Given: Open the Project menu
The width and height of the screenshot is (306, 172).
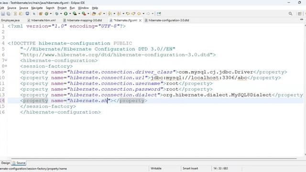Looking at the screenshot, I should click(x=62, y=8).
